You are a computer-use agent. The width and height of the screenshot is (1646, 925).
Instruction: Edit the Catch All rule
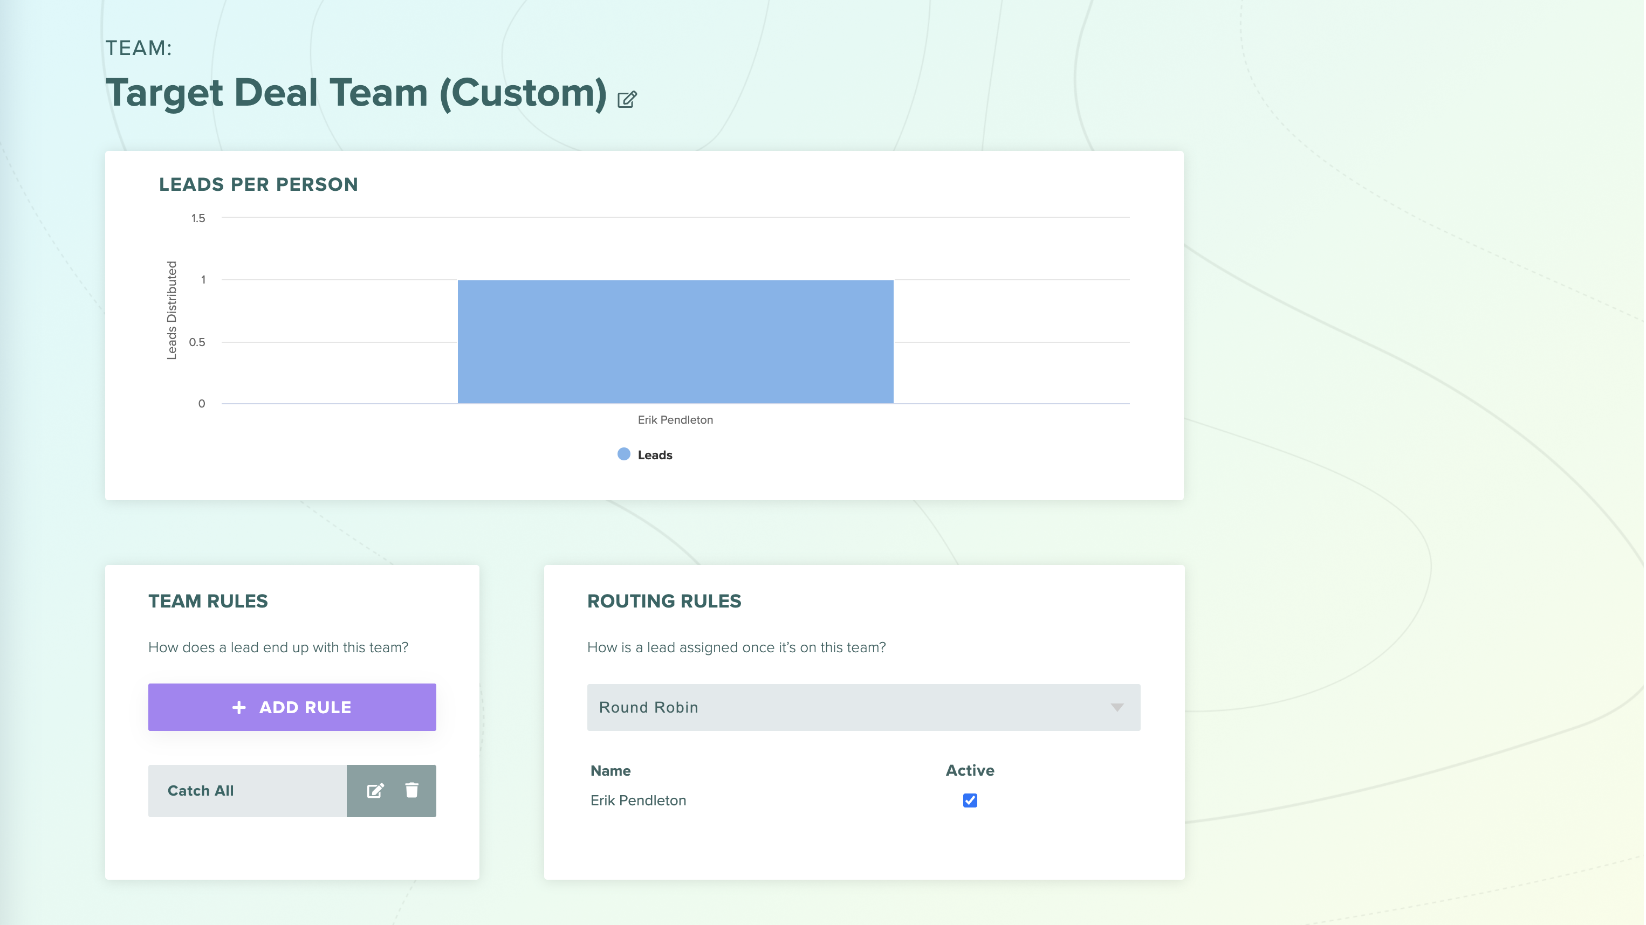375,790
